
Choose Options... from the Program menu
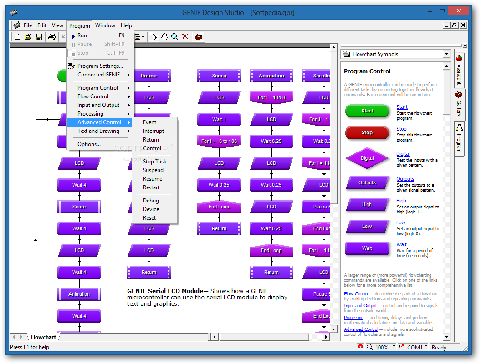pyautogui.click(x=101, y=144)
